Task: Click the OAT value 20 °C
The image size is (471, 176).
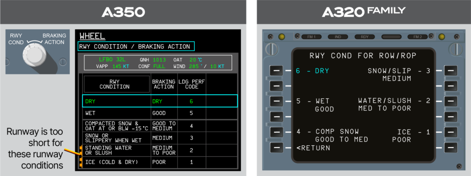Action: pos(196,59)
